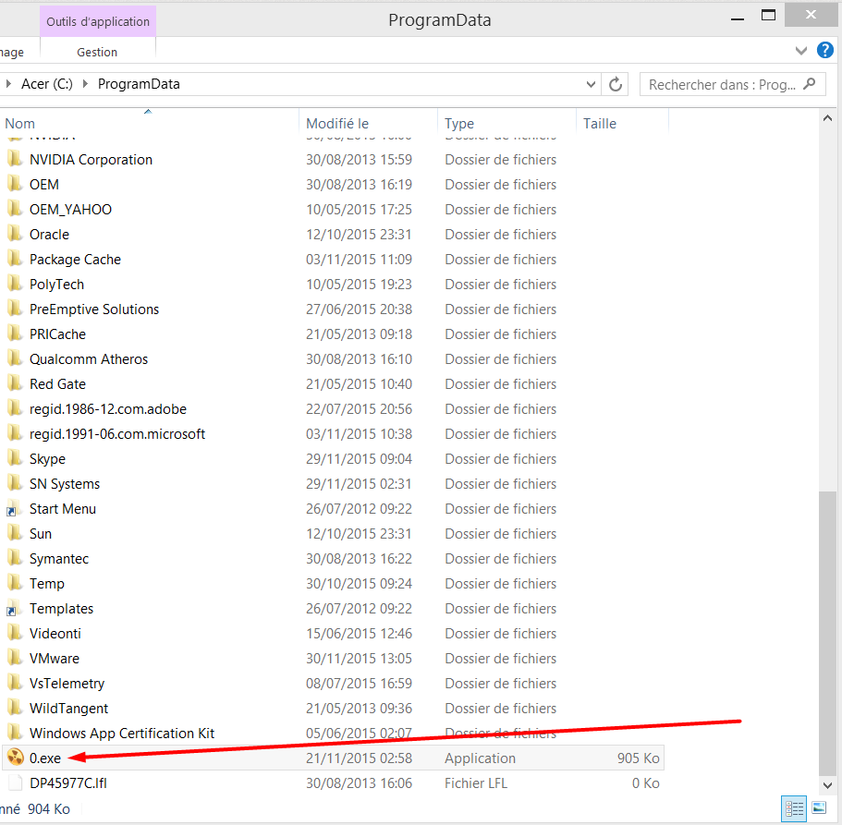The image size is (842, 825).
Task: Click the Oracle folder icon
Action: tap(15, 234)
